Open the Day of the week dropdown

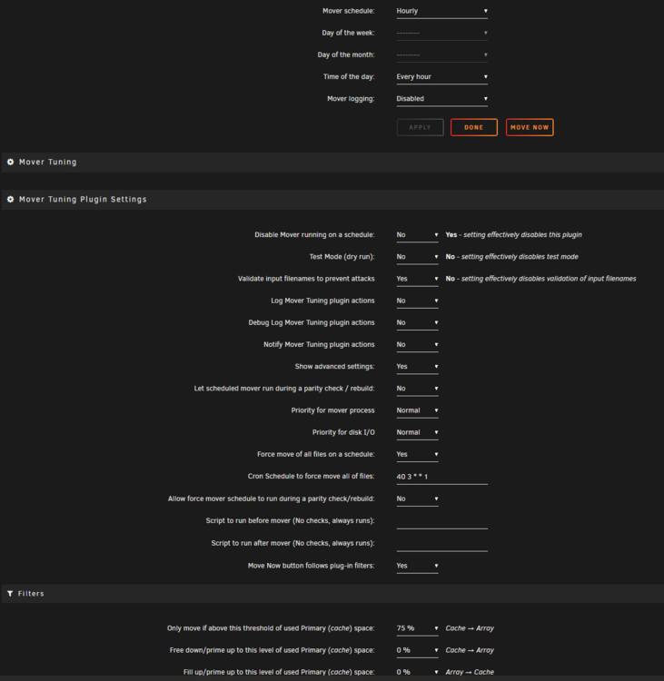point(441,33)
